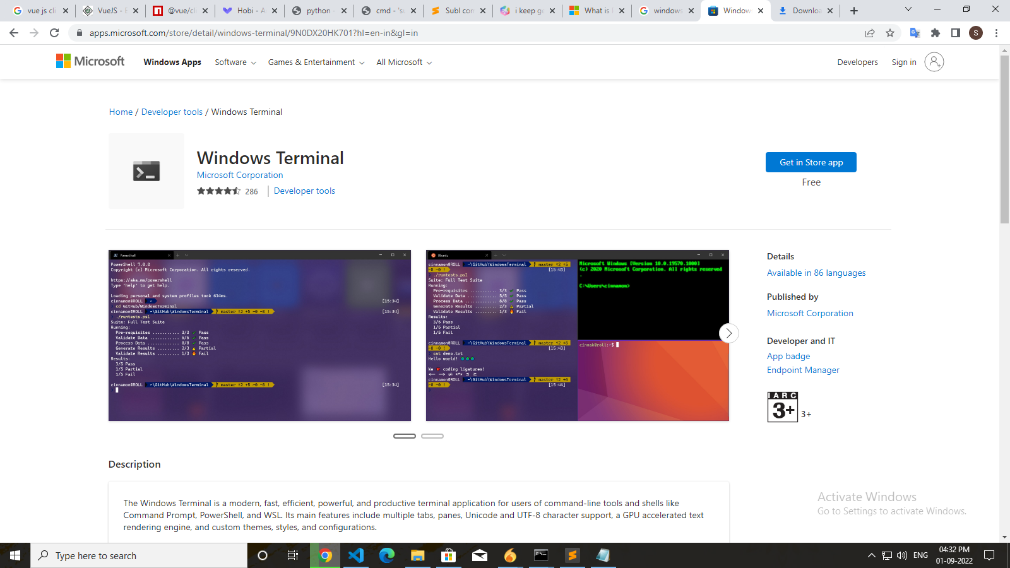Image resolution: width=1010 pixels, height=568 pixels.
Task: Open Published by Microsoft Corporation link
Action: point(810,313)
